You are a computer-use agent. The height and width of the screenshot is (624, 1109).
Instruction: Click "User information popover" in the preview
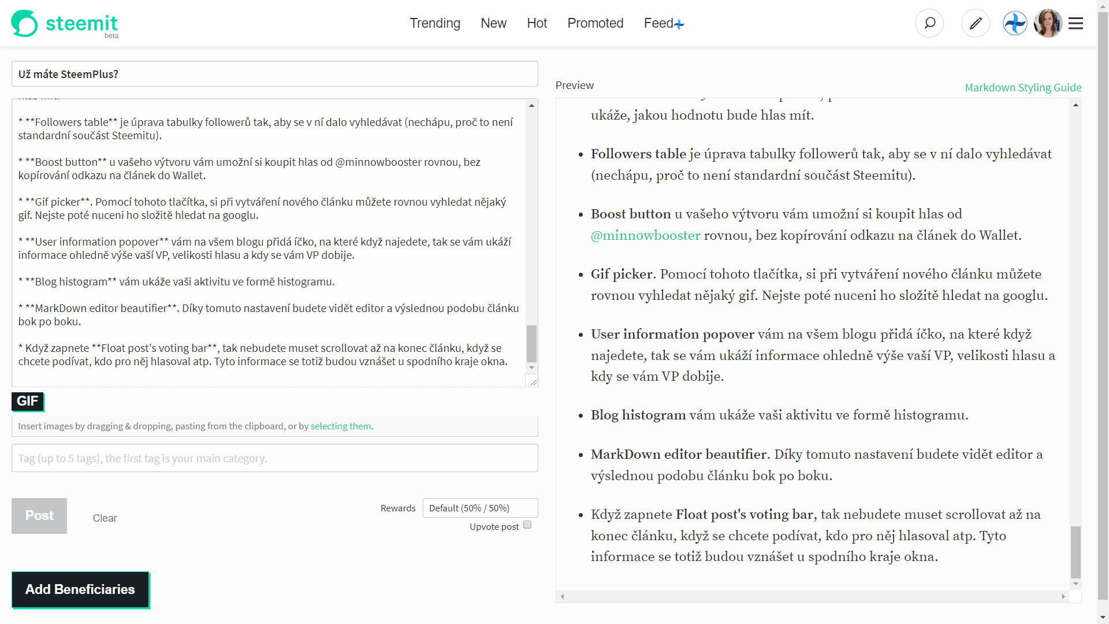point(672,334)
